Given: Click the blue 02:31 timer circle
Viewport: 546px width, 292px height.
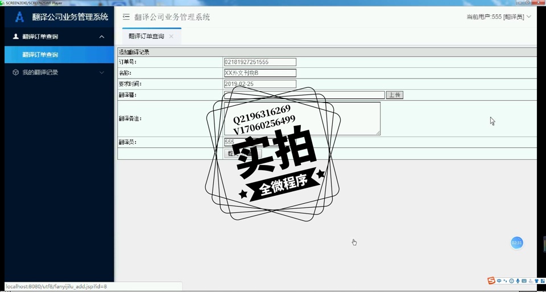Looking at the screenshot, I should [516, 243].
